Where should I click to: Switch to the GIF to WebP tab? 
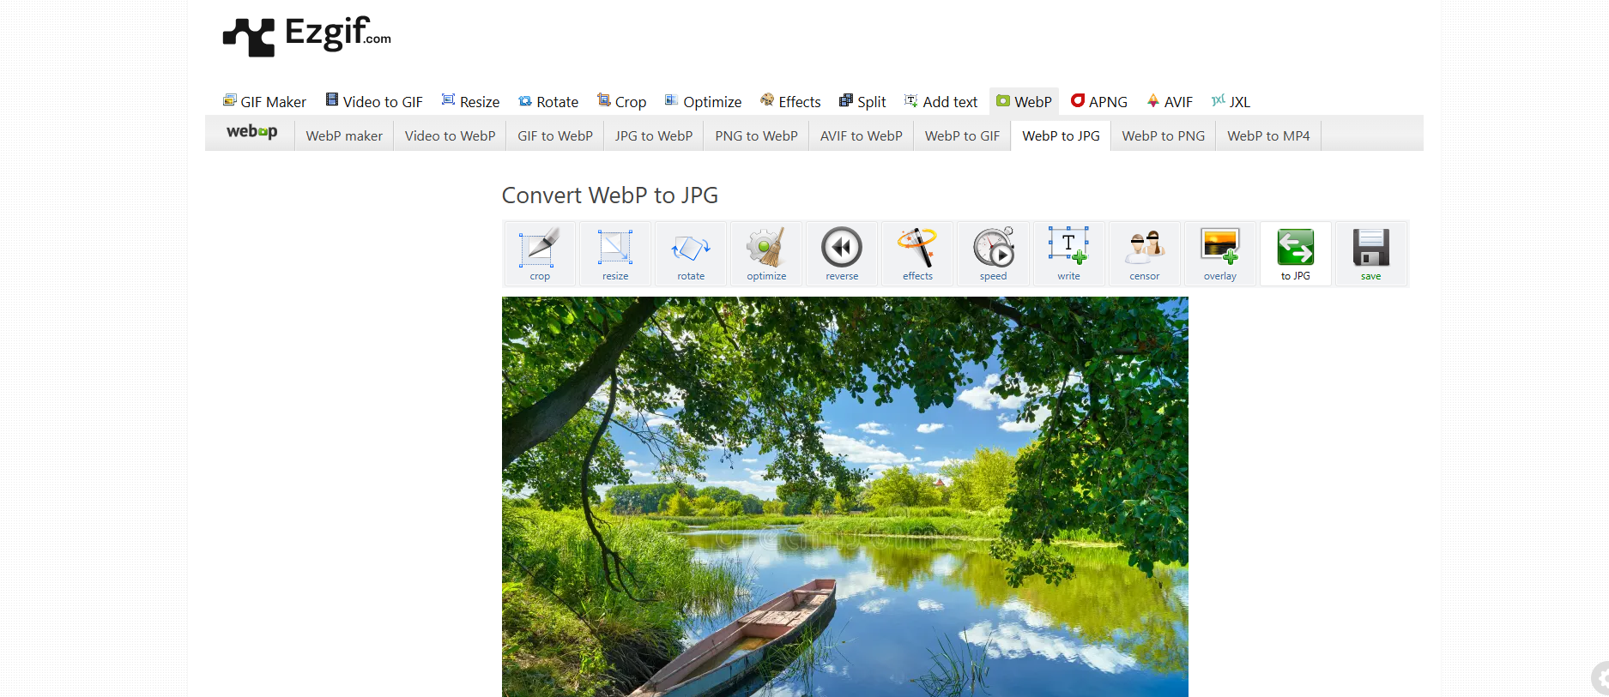pyautogui.click(x=555, y=136)
